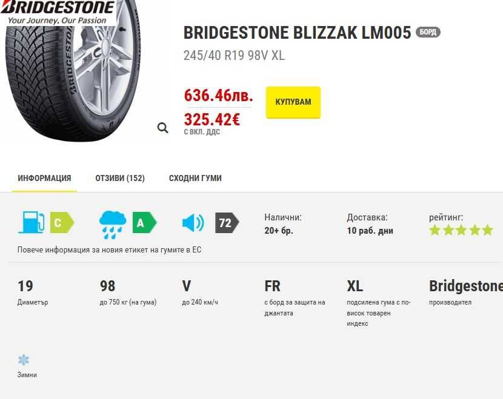Click the product title Bridgestone Blizzak LM005
This screenshot has height=399, width=503.
tap(297, 32)
